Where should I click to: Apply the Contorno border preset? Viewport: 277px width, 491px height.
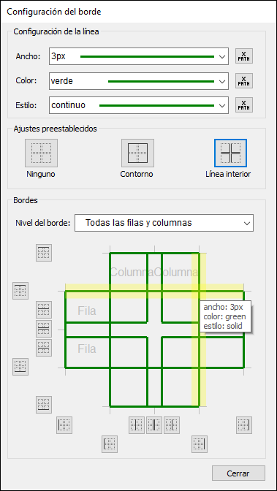[137, 153]
